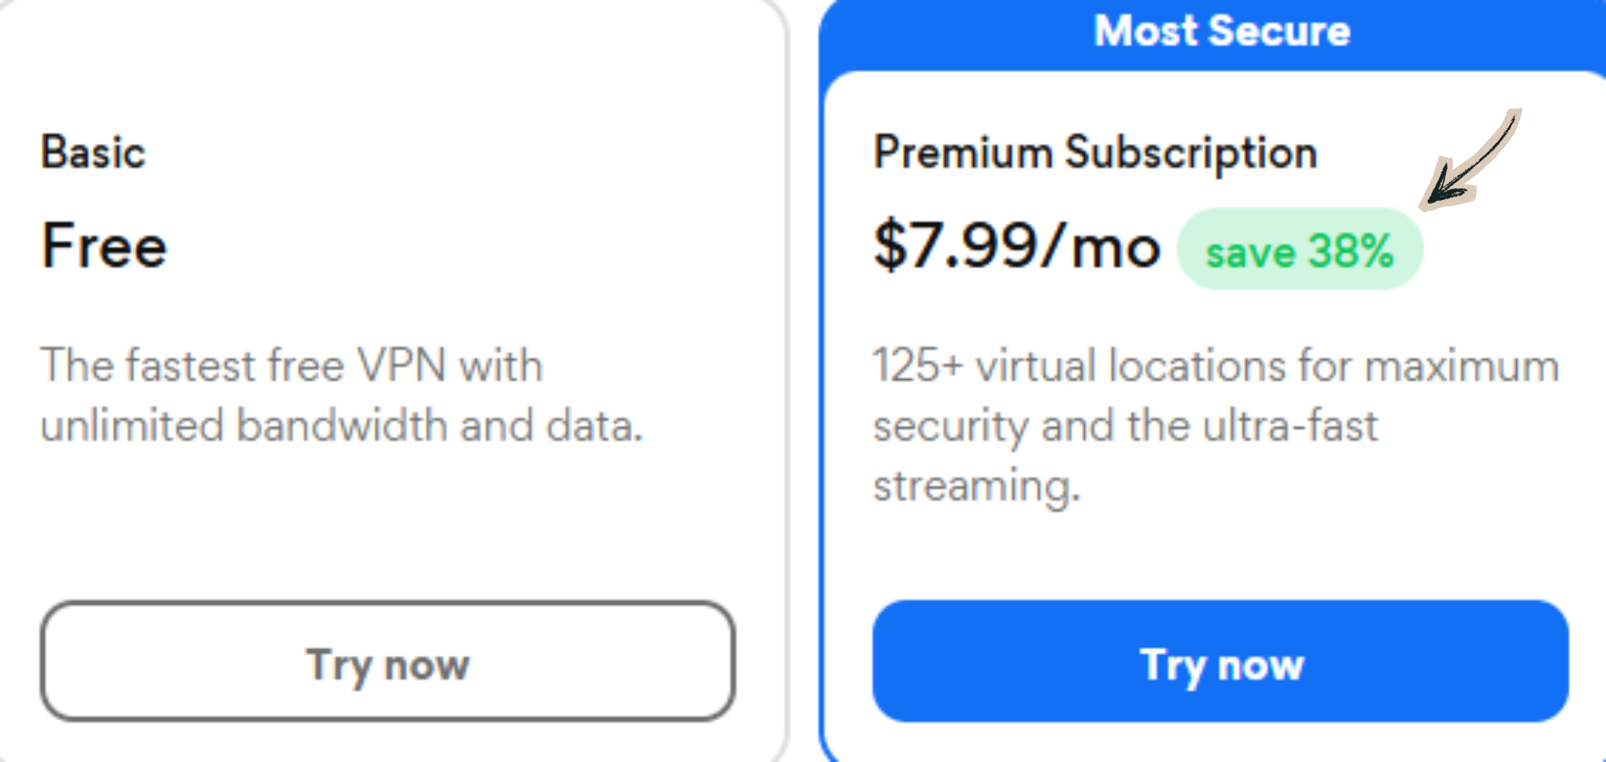Click the ultra-fast streaming text
1606x762 pixels.
click(x=1125, y=425)
